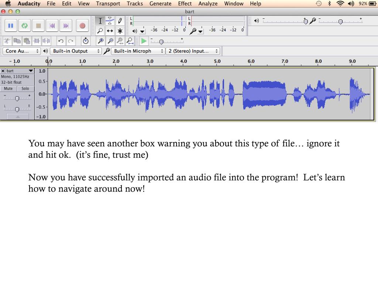Click green Play-at-speed button

click(144, 41)
